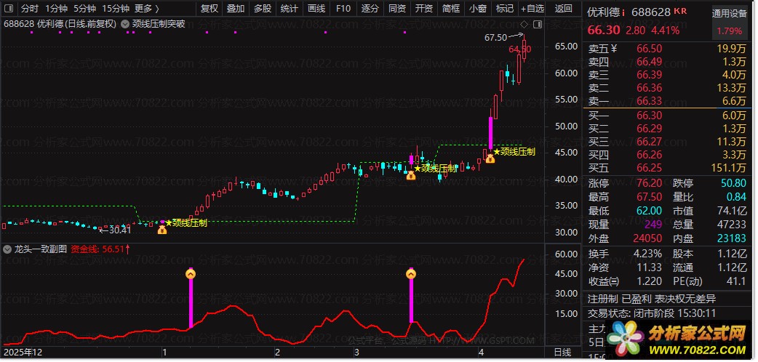This screenshot has width=758, height=362.
Task: Toggle 复权 price adjustment
Action: tap(209, 8)
